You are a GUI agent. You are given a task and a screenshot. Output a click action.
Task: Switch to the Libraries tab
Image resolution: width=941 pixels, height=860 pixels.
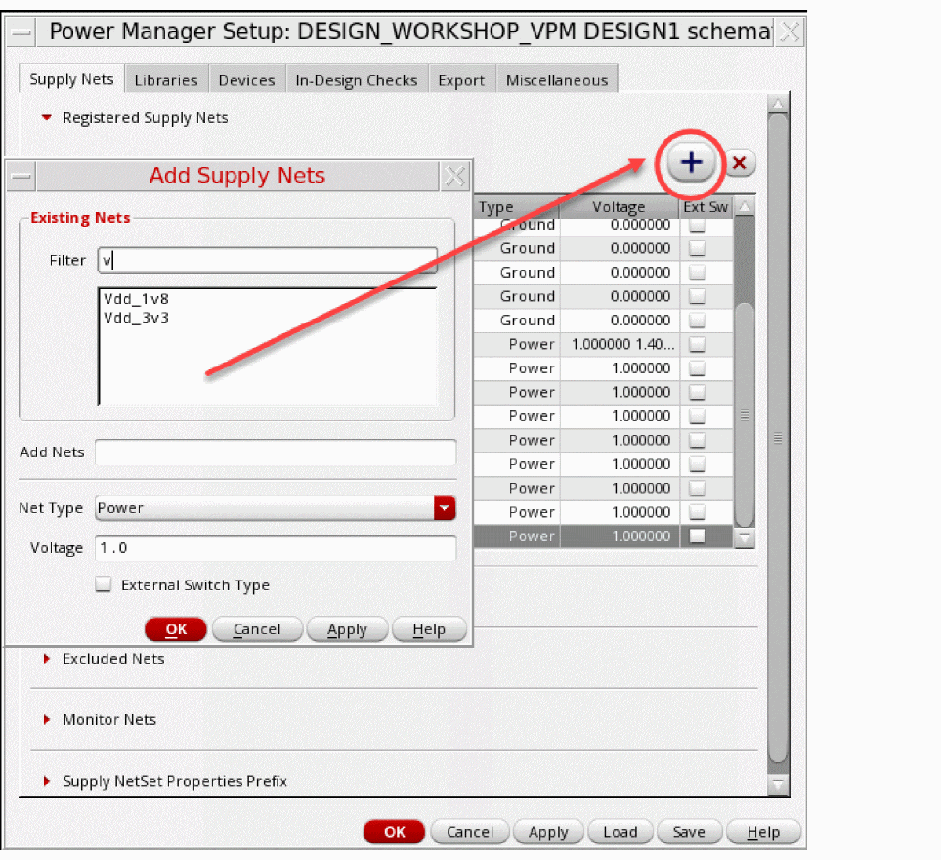pos(166,80)
